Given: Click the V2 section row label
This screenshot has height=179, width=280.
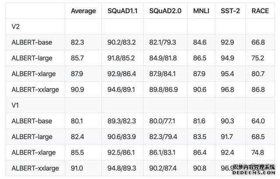Looking at the screenshot, I should point(16,27).
